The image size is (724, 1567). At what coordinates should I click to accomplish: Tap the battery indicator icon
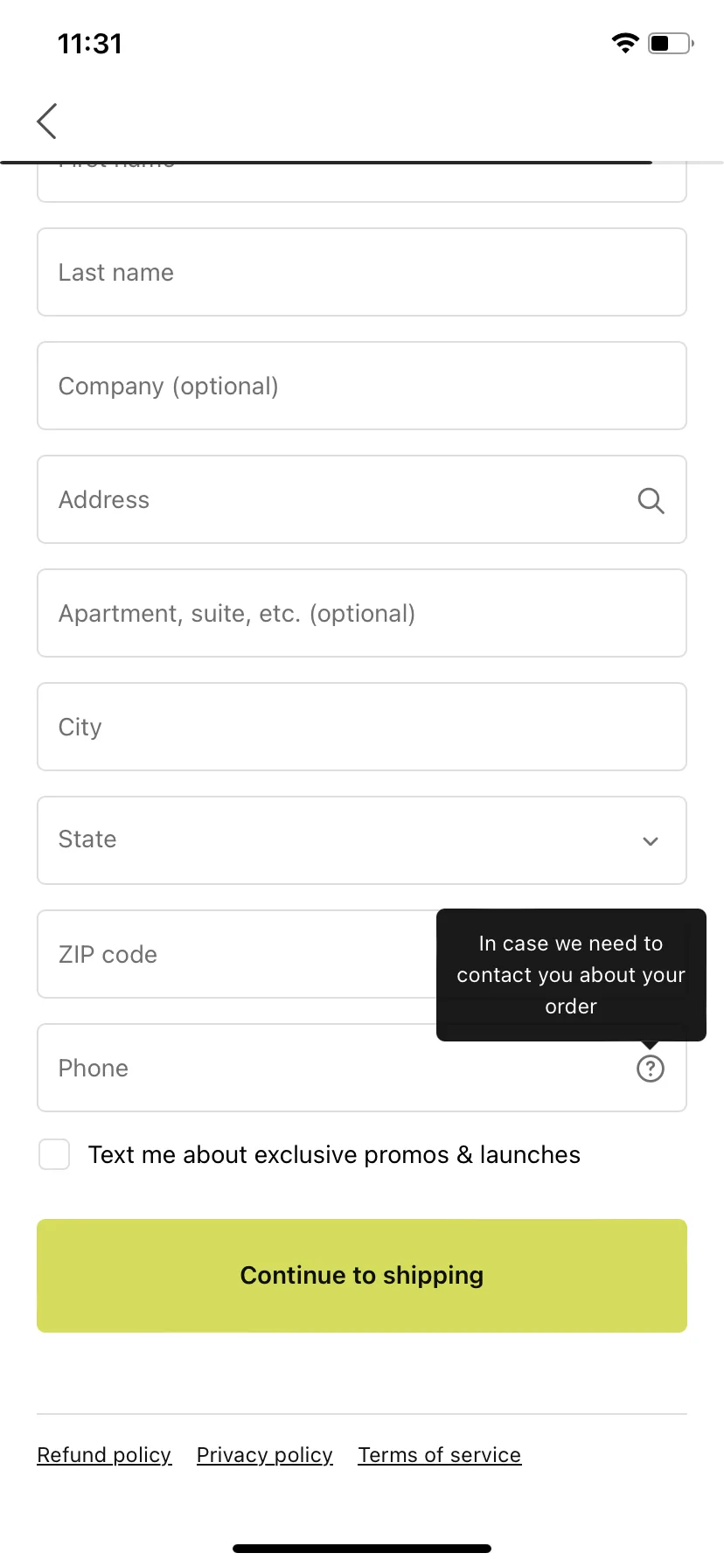671,43
